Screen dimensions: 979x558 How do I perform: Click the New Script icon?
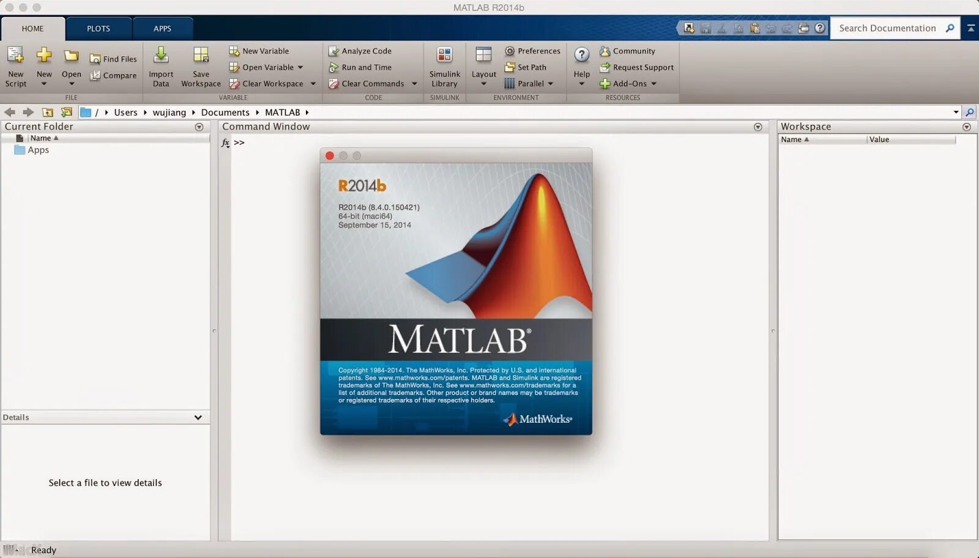coord(15,55)
